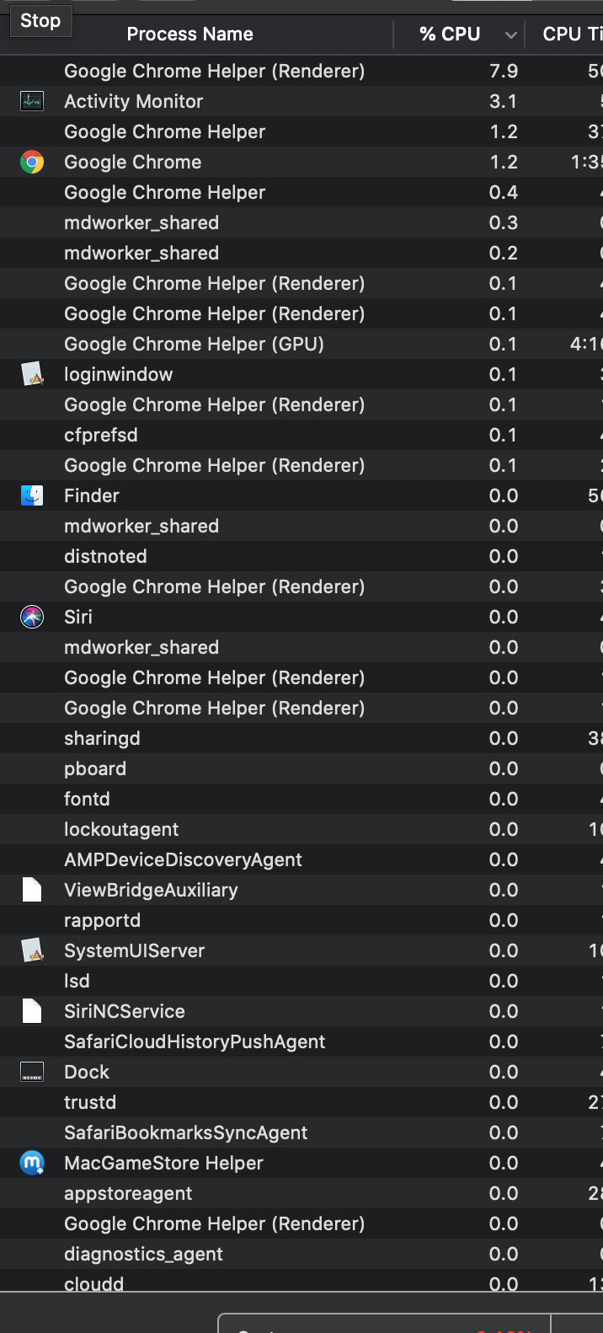Click the SiriNCService document icon

31,1011
